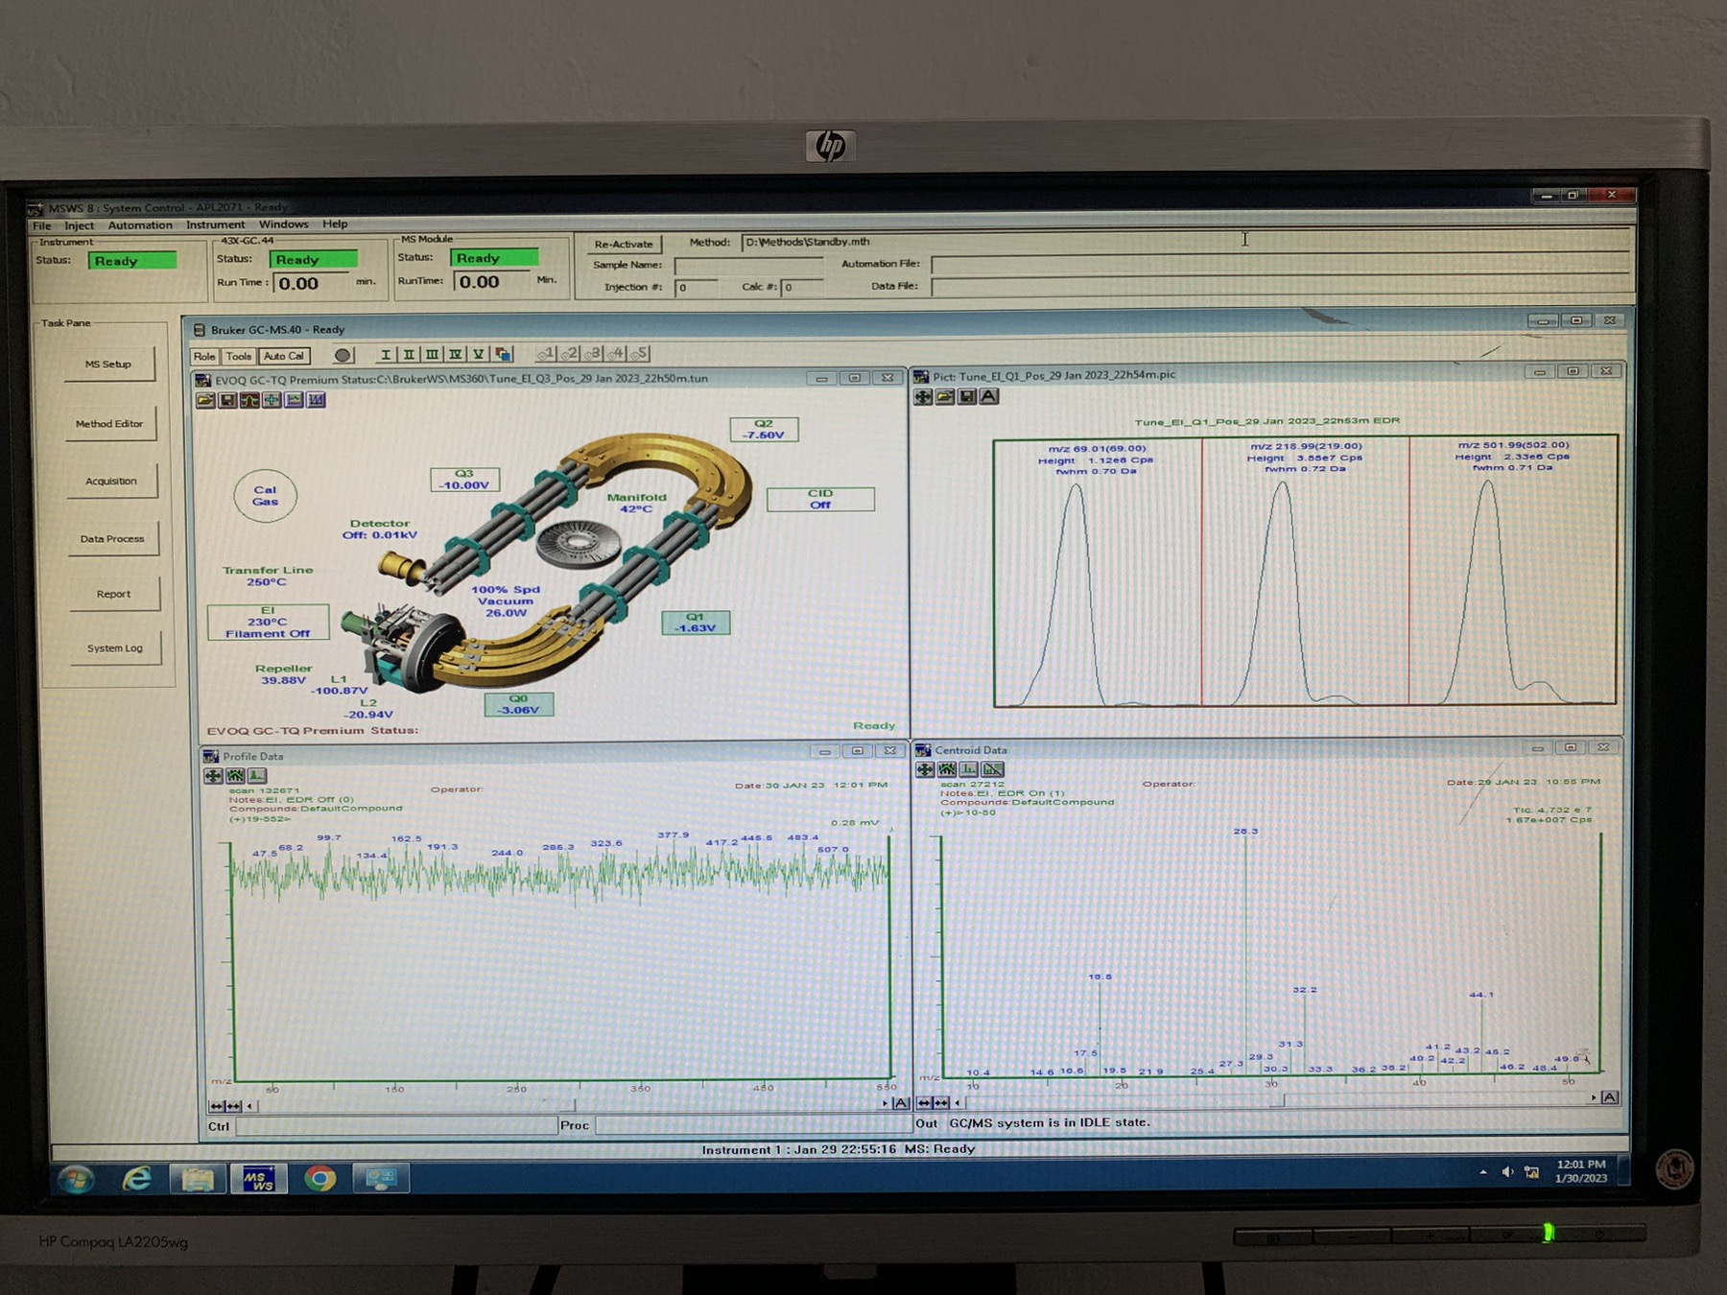Viewport: 1727px width, 1295px height.
Task: Expand hidden system tray icons arrow
Action: pos(1483,1172)
